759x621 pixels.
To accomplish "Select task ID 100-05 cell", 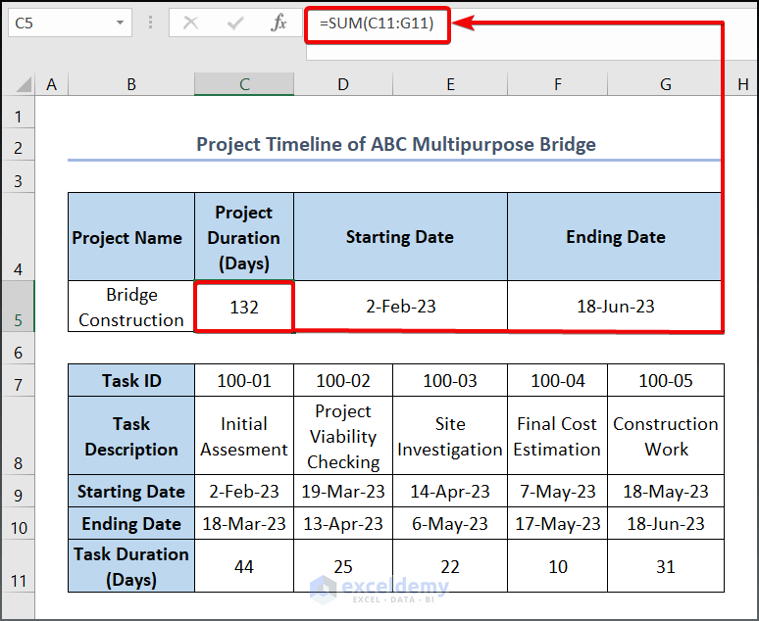I will coord(666,381).
